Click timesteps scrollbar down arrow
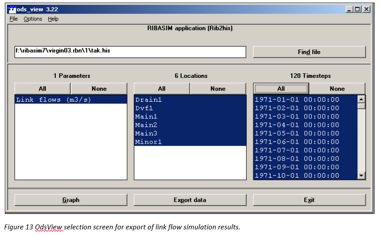Viewport: 380px width, 236px height. click(361, 176)
